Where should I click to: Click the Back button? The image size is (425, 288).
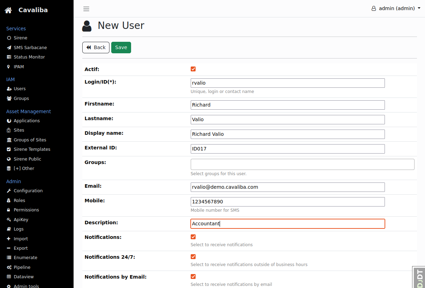pos(96,47)
